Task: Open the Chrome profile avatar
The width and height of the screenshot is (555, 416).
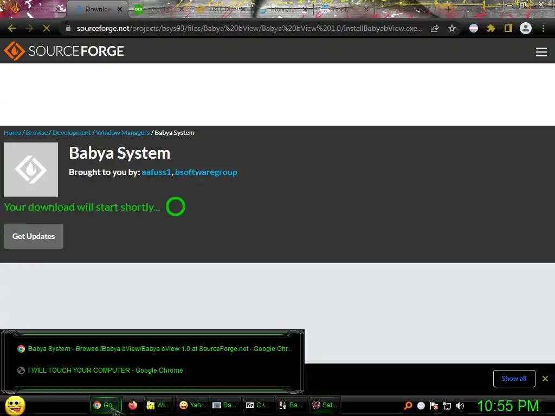Action: click(x=526, y=28)
